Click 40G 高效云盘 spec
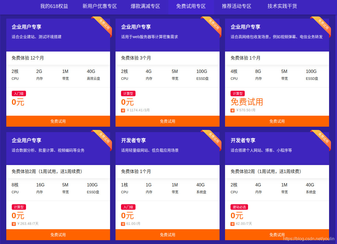The image size is (337, 244). coord(94,75)
